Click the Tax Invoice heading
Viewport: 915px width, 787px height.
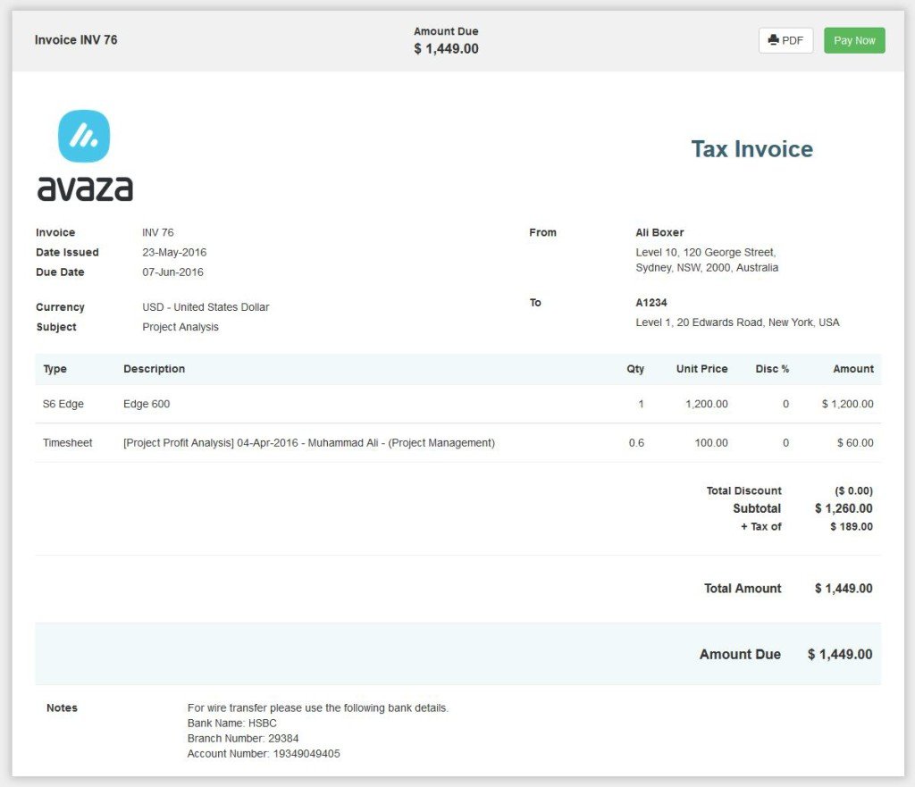(751, 149)
